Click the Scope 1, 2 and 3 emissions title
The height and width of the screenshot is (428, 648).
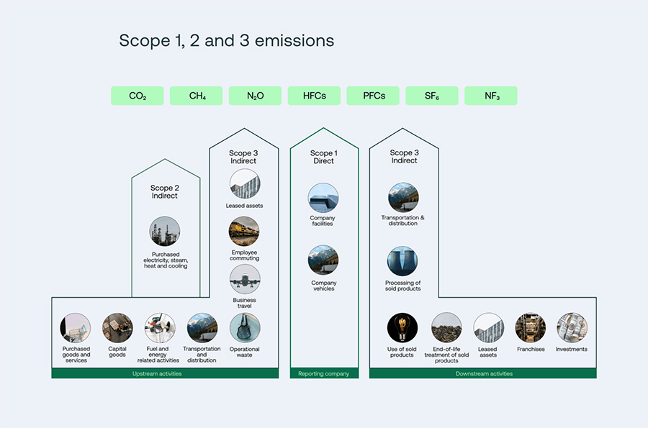pos(226,41)
